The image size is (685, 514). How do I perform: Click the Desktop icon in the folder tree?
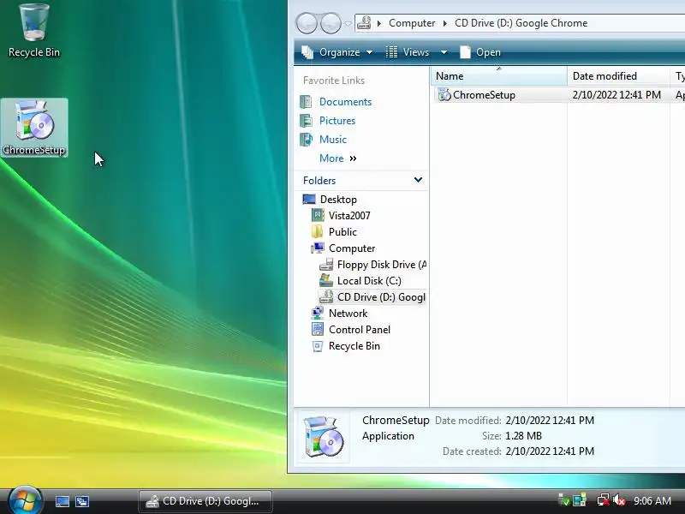309,200
